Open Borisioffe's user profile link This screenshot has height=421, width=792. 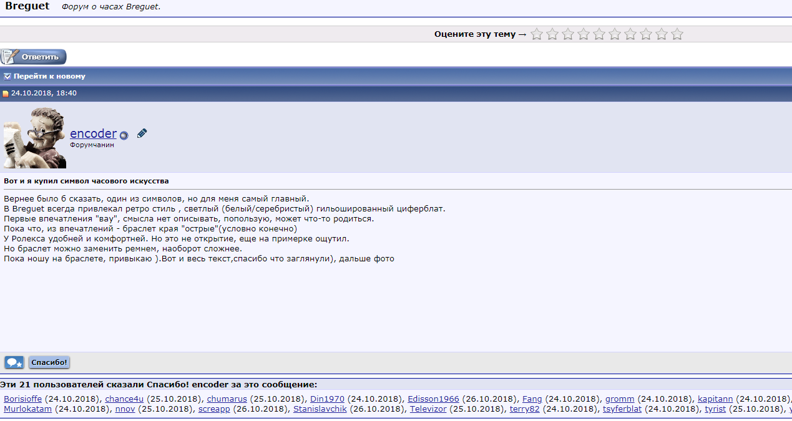tap(23, 399)
